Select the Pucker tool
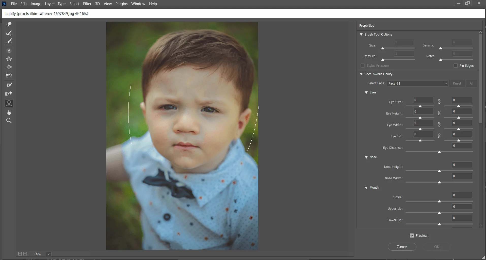 tap(9, 59)
